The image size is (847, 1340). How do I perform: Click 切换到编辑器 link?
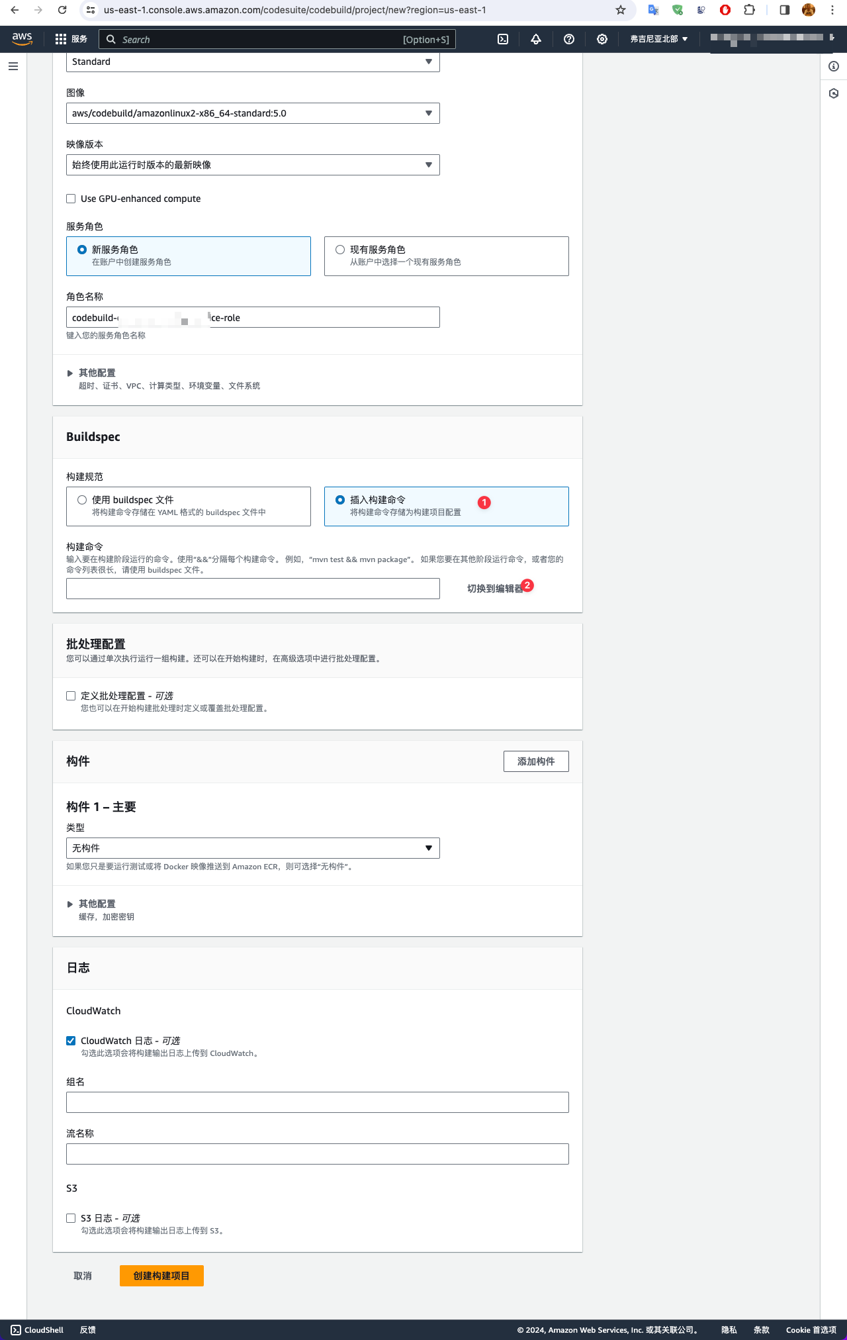tap(494, 589)
